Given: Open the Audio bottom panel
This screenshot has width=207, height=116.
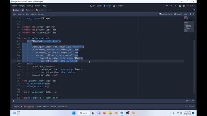Looking at the screenshot, I should pos(54,107).
